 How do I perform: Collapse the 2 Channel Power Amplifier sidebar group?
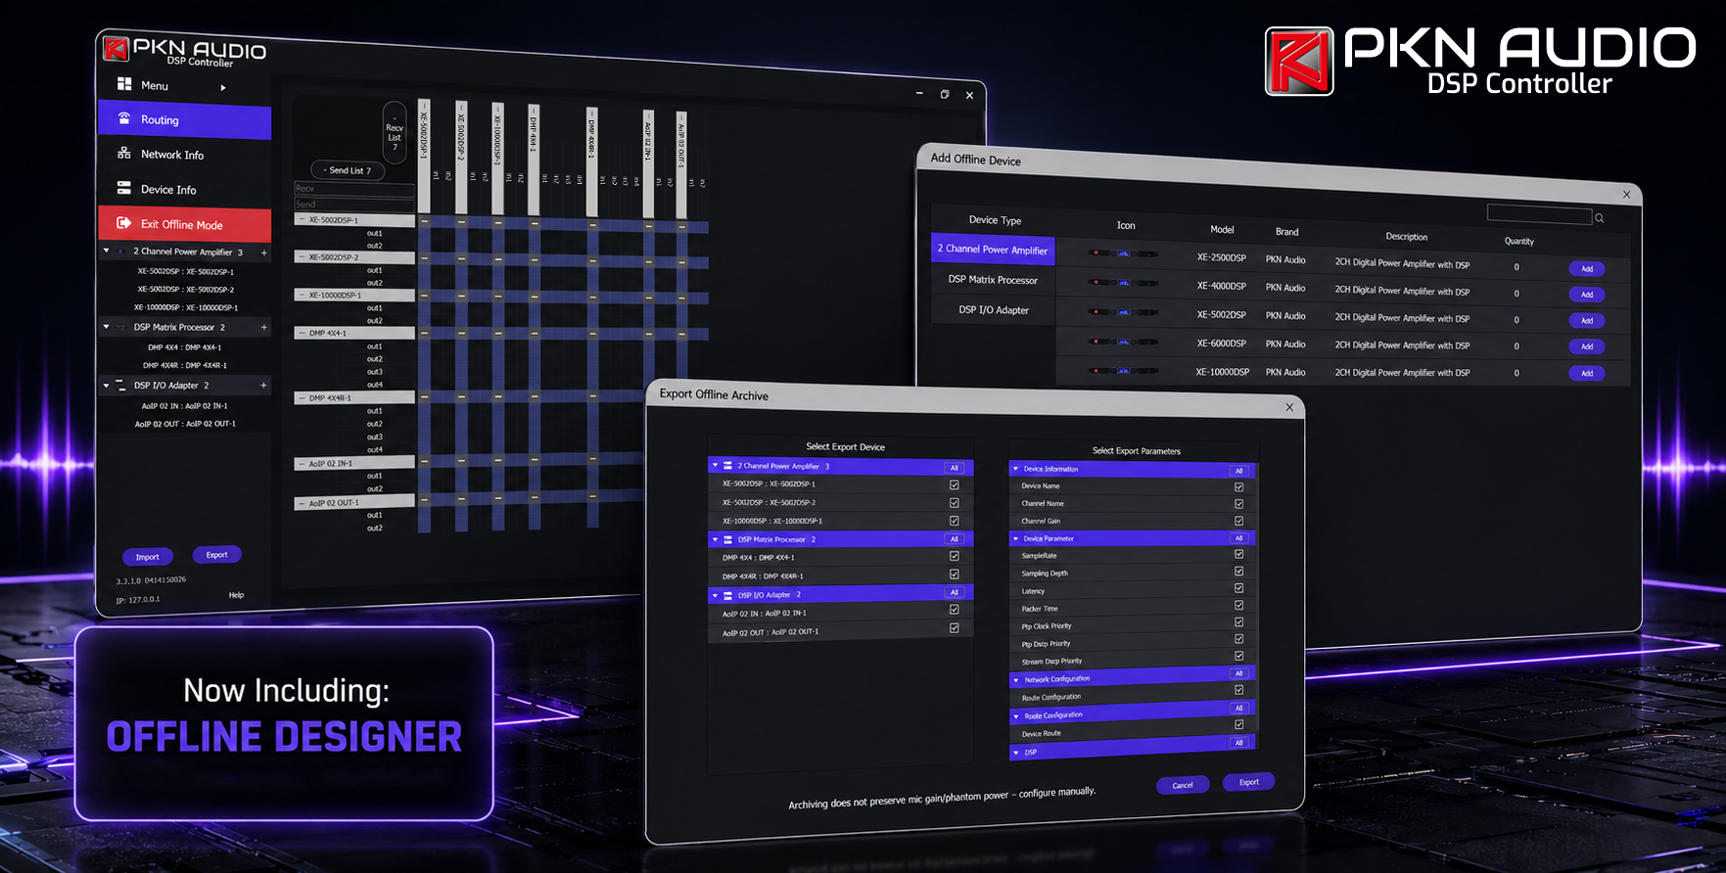[x=107, y=251]
